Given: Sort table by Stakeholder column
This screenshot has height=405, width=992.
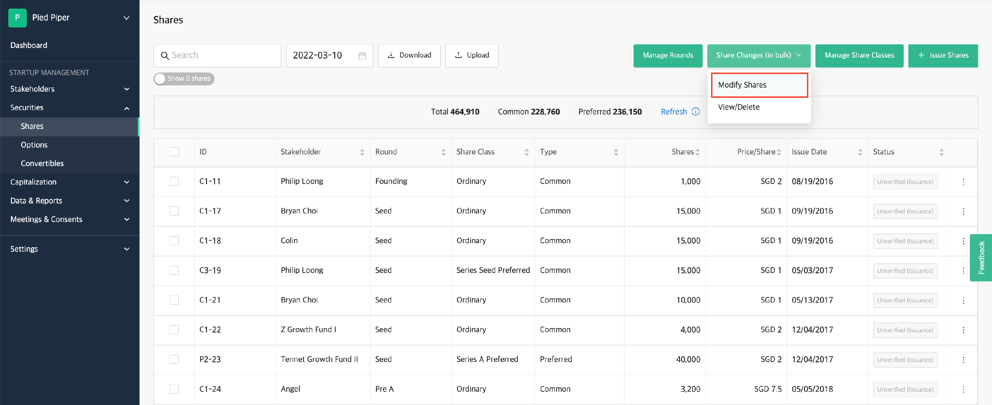Looking at the screenshot, I should click(362, 152).
